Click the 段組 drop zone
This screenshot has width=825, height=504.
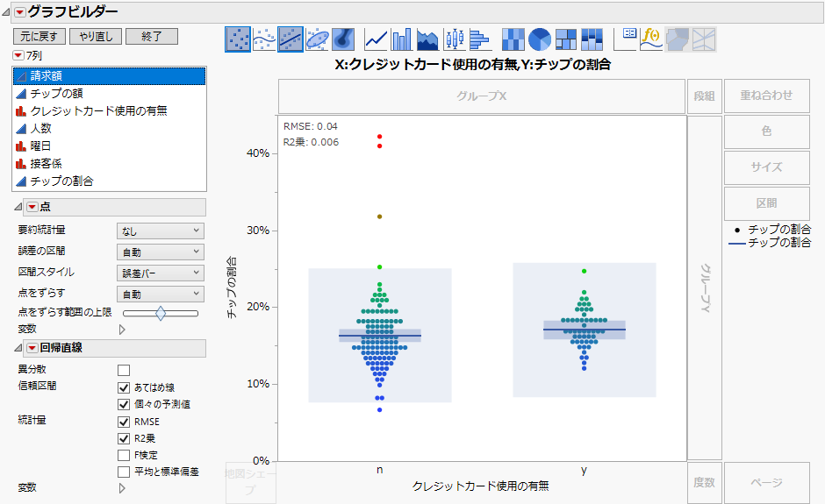pos(704,96)
